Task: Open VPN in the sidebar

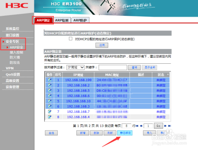Action: tap(10, 68)
